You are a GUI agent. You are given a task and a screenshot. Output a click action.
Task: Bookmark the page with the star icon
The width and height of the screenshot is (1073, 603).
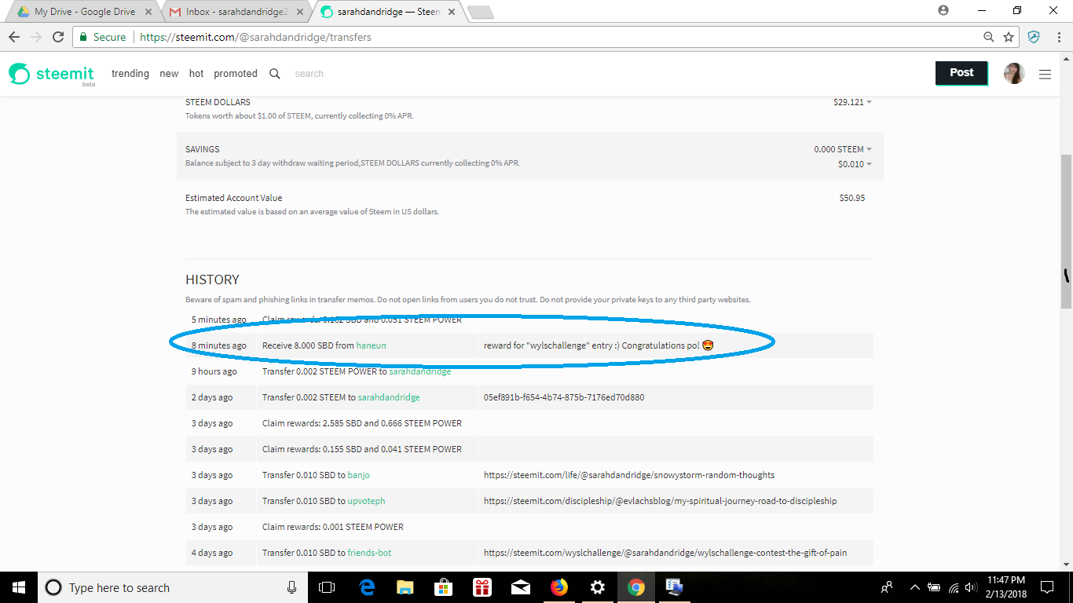coord(1008,36)
